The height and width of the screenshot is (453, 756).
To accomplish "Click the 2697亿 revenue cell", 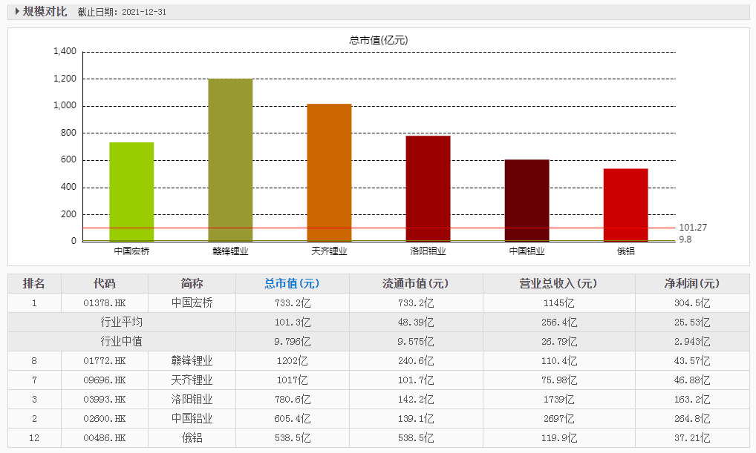I will coord(558,418).
